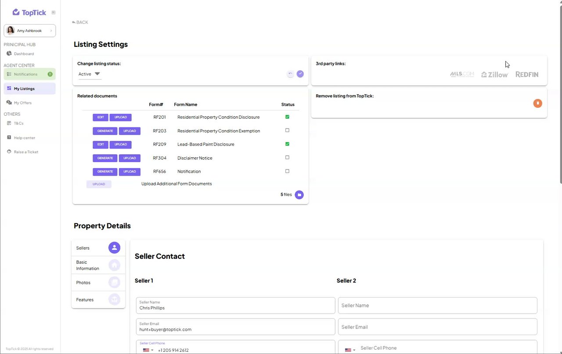Open the MLS.com third-party link
Viewport: 562px width, 354px height.
point(462,74)
